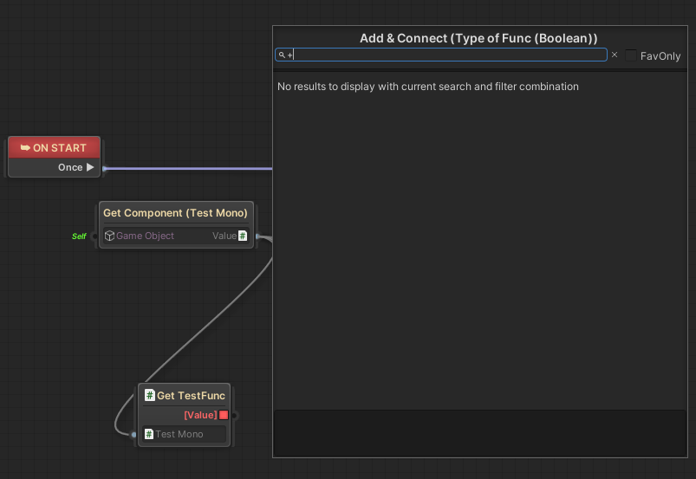Select the ON START node header

point(55,147)
